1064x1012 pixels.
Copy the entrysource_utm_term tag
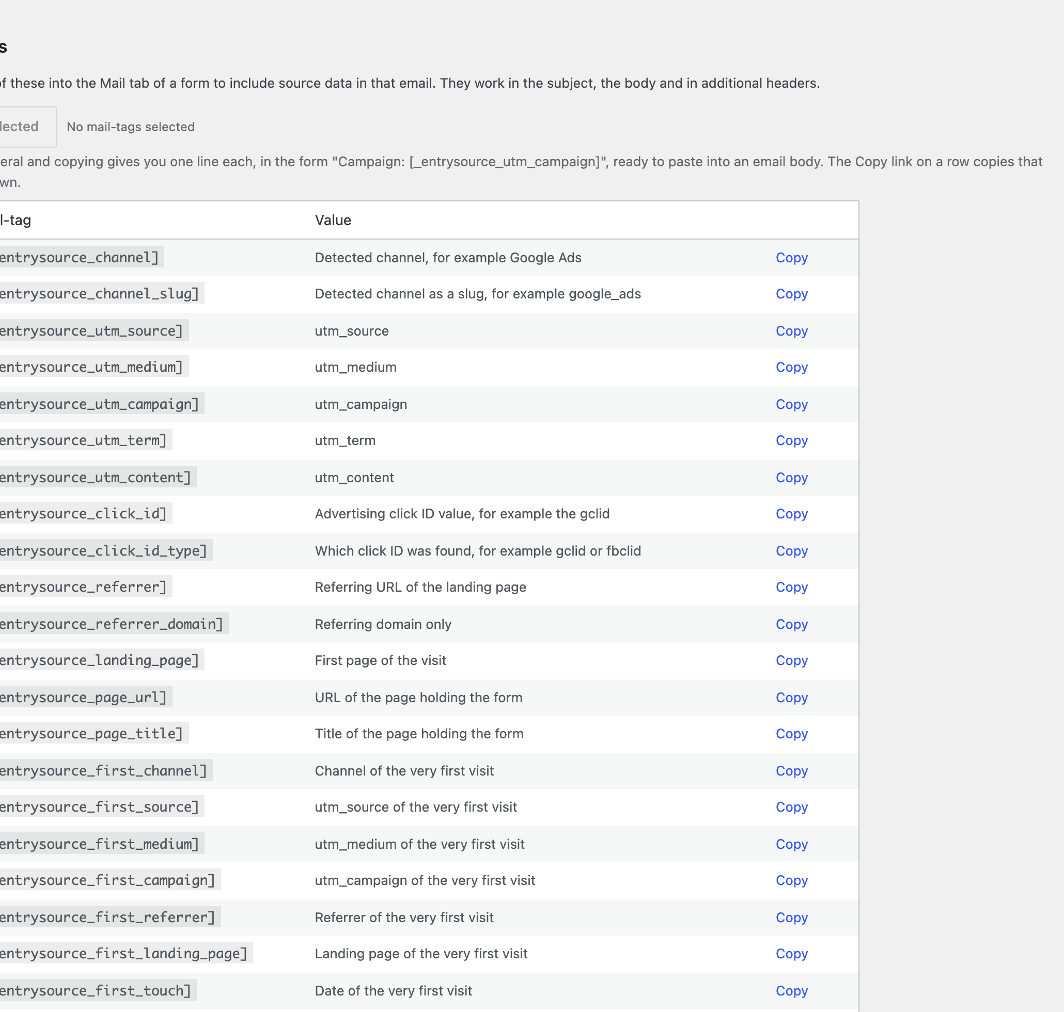click(791, 441)
